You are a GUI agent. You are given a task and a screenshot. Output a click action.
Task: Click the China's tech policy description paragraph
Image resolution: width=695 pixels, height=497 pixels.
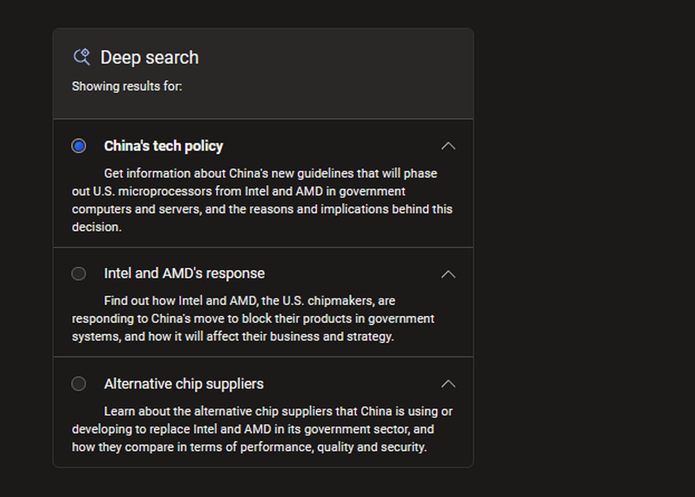point(262,200)
